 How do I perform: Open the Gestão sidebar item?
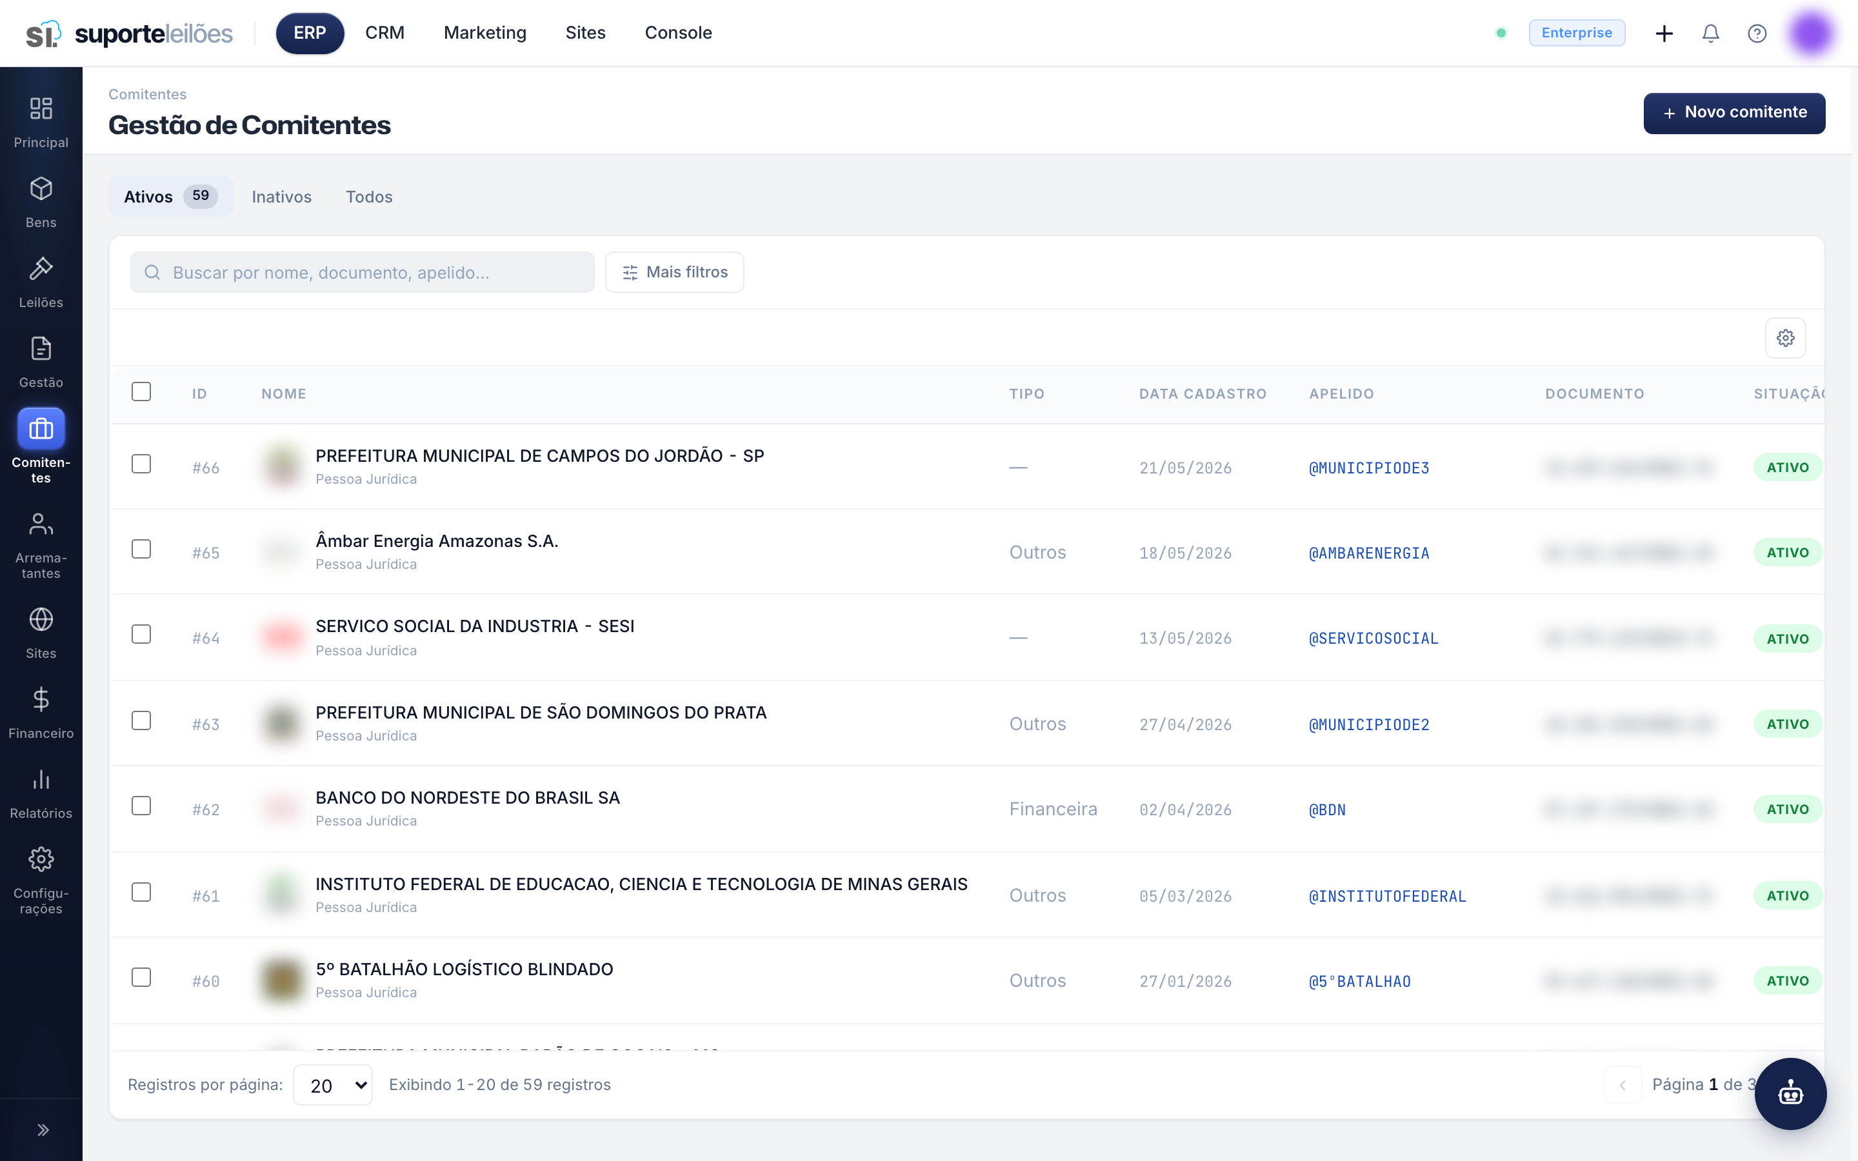pos(41,362)
